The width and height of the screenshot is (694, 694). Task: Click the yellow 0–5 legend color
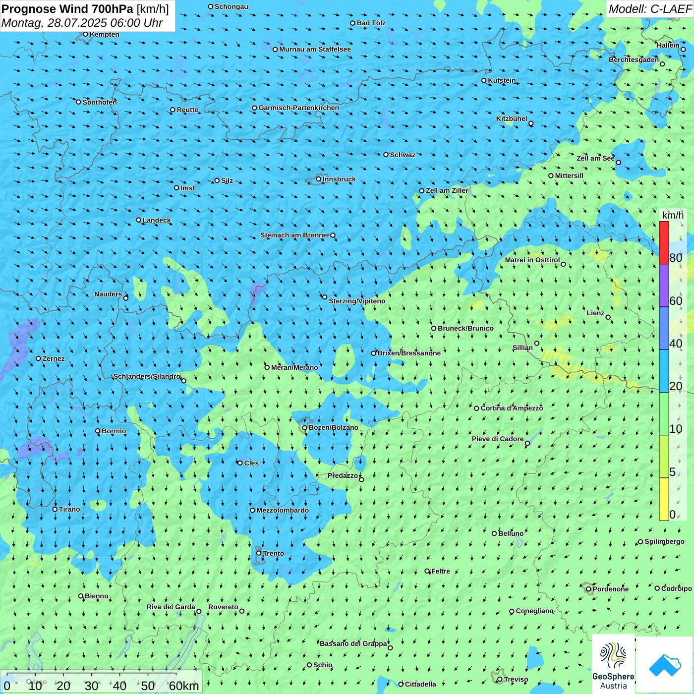pos(664,499)
